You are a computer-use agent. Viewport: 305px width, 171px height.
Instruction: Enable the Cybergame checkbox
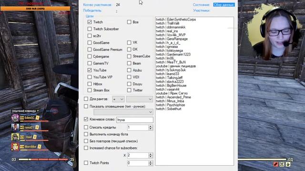pos(90,57)
